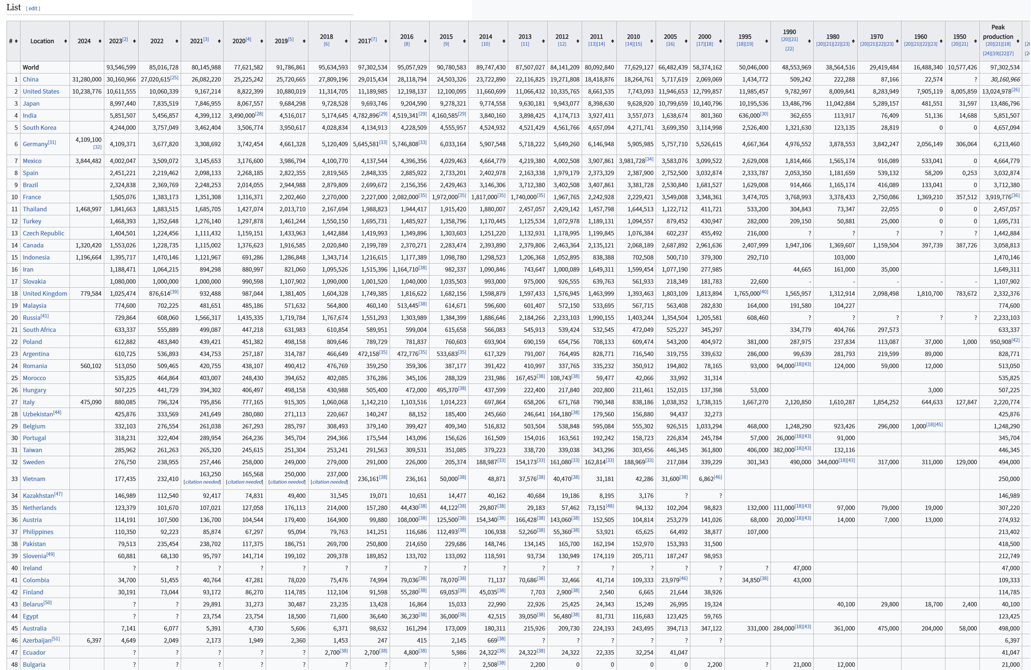Open the Czech Republic link
This screenshot has width=1031, height=670.
click(43, 233)
